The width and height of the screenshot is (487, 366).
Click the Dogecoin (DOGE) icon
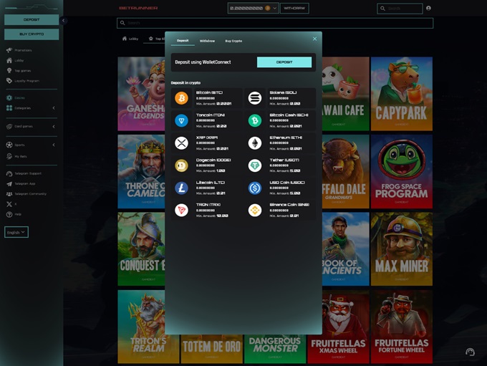pos(181,165)
